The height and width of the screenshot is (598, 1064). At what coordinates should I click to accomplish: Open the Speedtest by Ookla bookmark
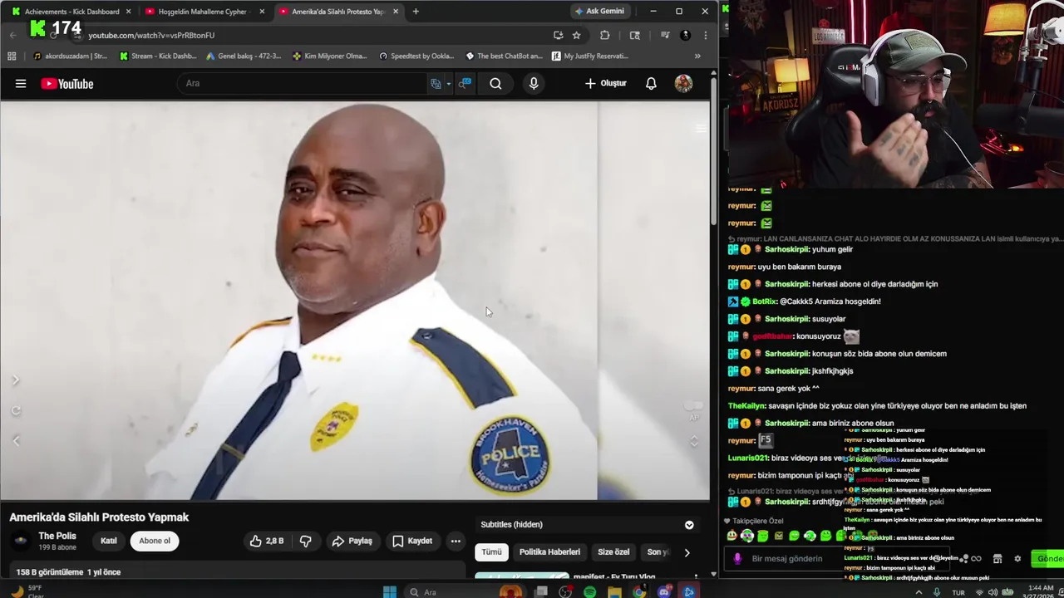(x=416, y=56)
